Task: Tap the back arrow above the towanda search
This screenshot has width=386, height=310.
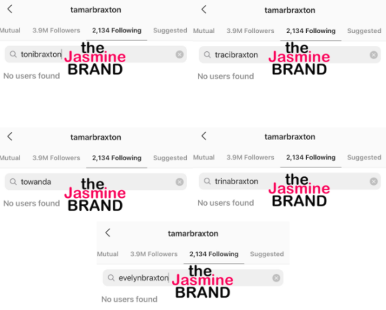Action: pyautogui.click(x=10, y=137)
